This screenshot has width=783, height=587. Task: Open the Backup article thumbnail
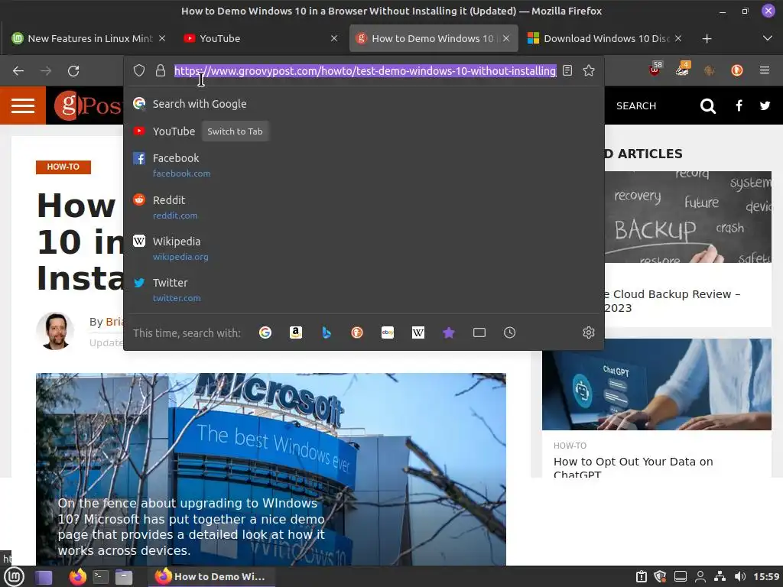tap(688, 217)
